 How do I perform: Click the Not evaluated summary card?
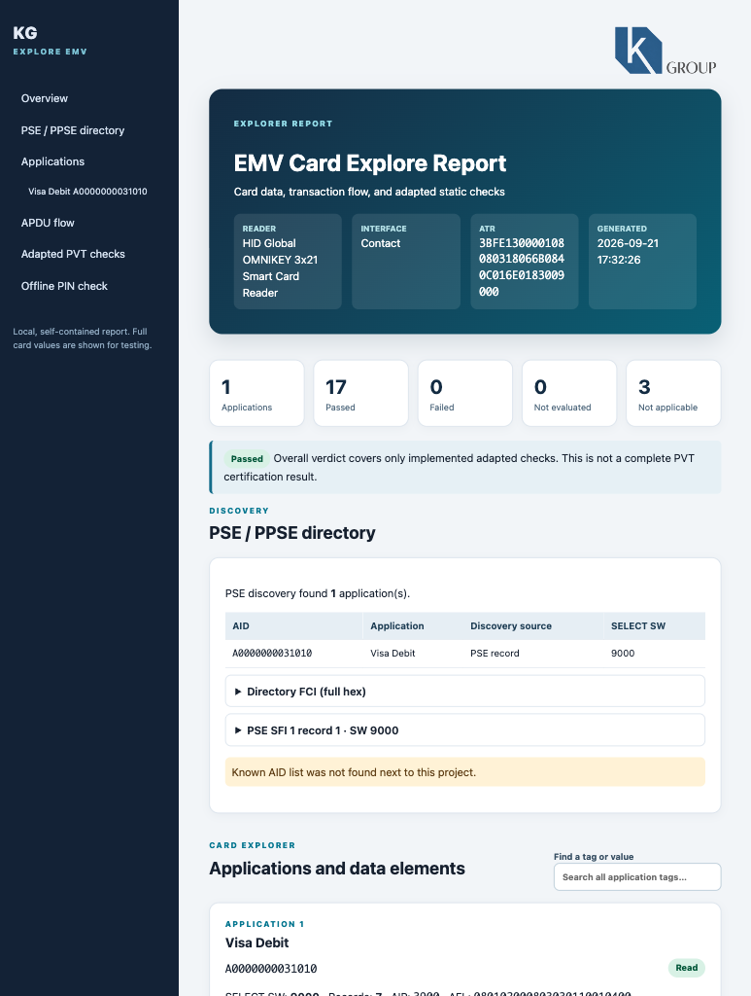coord(569,393)
